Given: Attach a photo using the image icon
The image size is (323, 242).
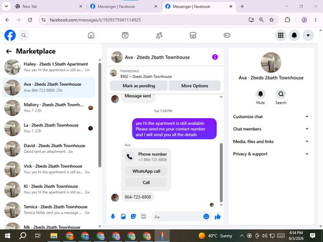Looking at the screenshot, I should (x=123, y=217).
